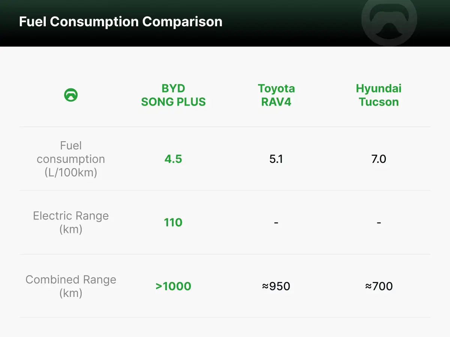Image resolution: width=450 pixels, height=337 pixels.
Task: Click the >1000 combined range value
Action: tap(173, 286)
